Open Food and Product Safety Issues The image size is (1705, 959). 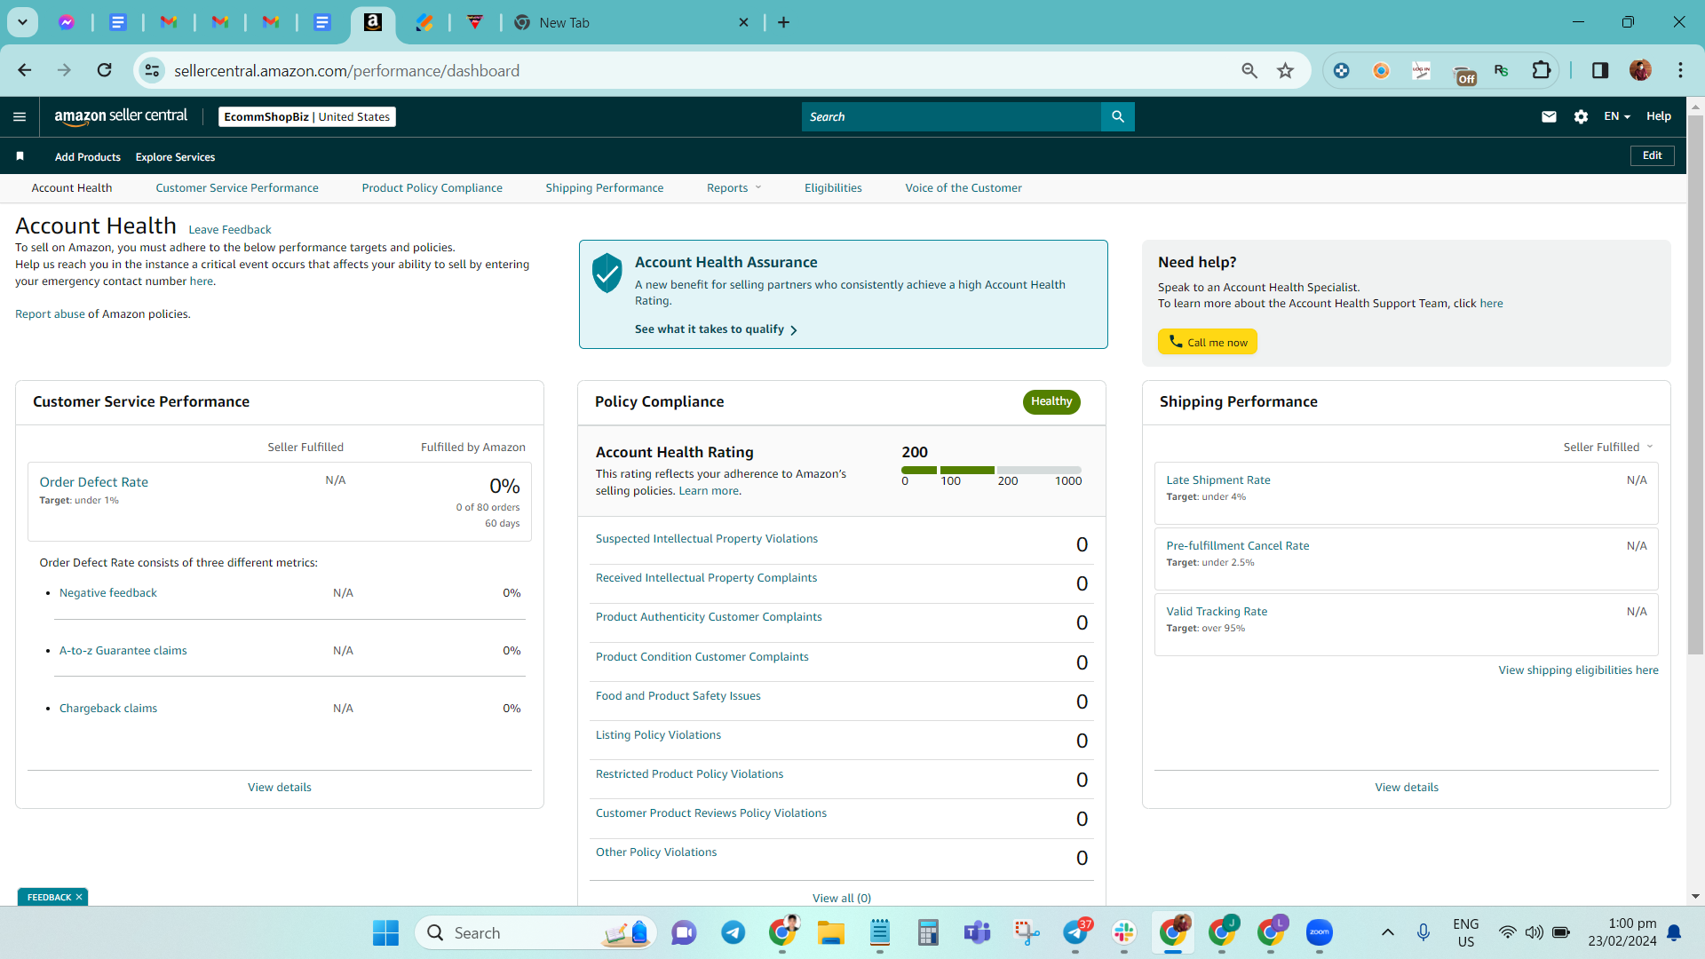point(678,695)
